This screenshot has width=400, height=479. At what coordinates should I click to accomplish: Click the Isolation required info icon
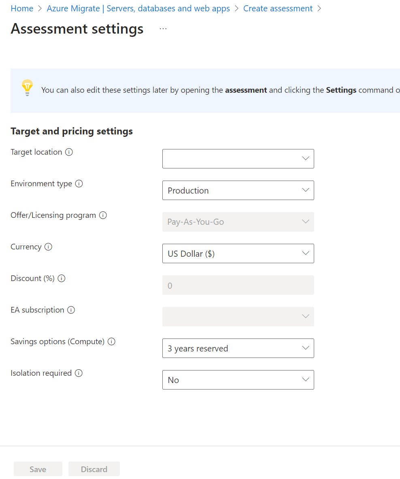click(79, 373)
